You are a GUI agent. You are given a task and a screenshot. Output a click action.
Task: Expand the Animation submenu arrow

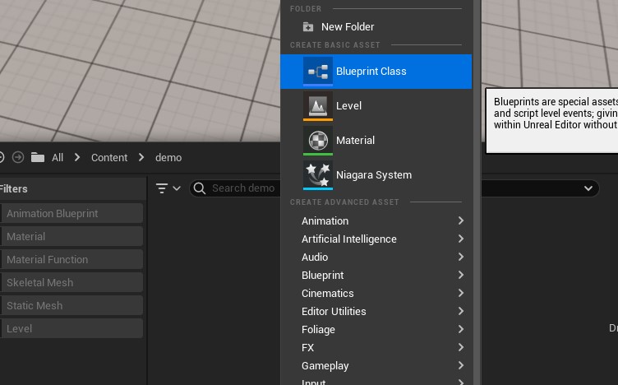tap(461, 220)
